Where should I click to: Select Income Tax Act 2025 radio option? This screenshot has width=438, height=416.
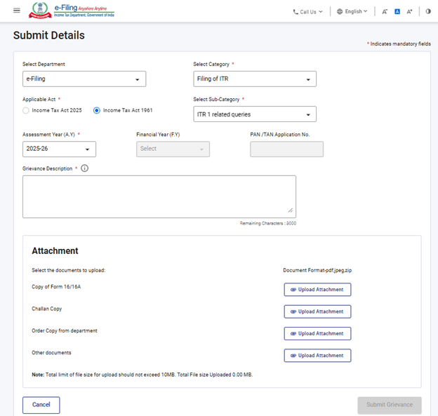[27, 110]
